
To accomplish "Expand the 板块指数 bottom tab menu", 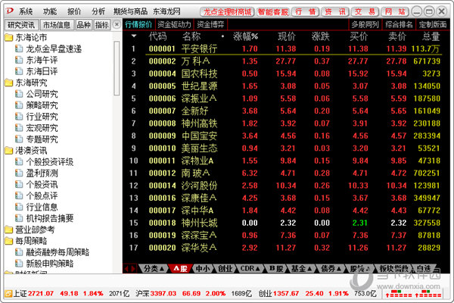I will [x=393, y=269].
